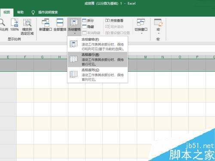Select the View (视图) ribbon tab
The width and height of the screenshot is (215, 161).
7,12
